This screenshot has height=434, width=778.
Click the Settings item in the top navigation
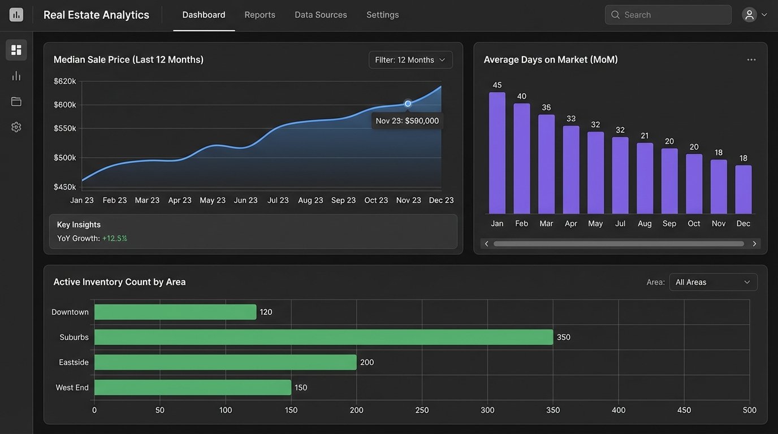tap(382, 15)
